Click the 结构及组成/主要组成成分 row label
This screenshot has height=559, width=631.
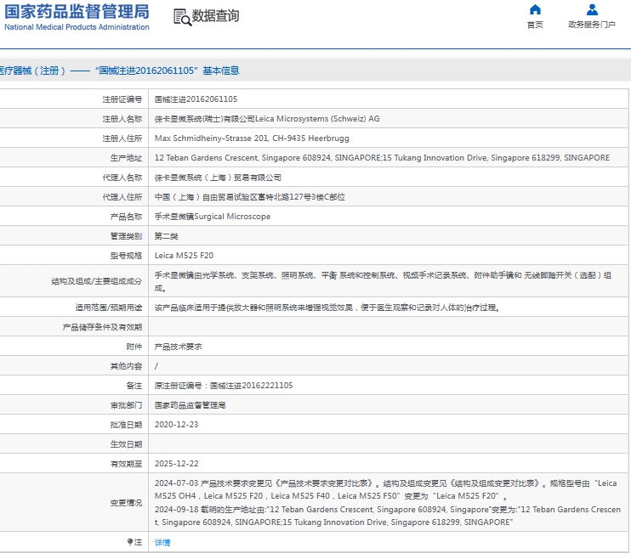click(x=97, y=281)
